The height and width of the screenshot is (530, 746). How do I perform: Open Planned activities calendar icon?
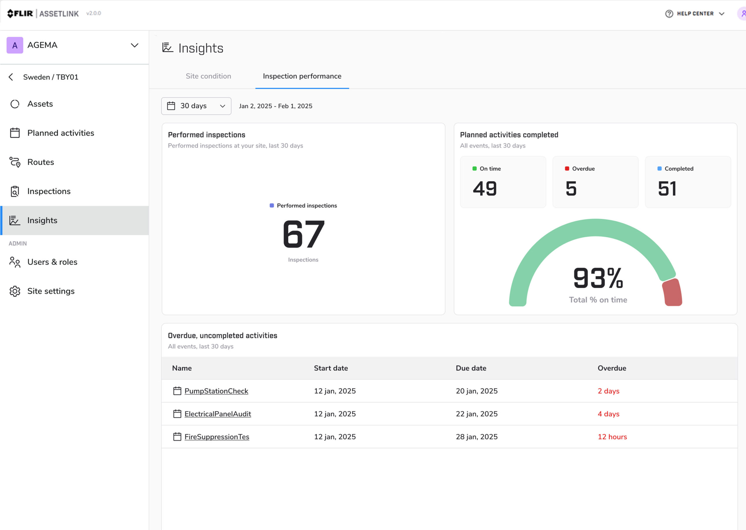tap(15, 133)
